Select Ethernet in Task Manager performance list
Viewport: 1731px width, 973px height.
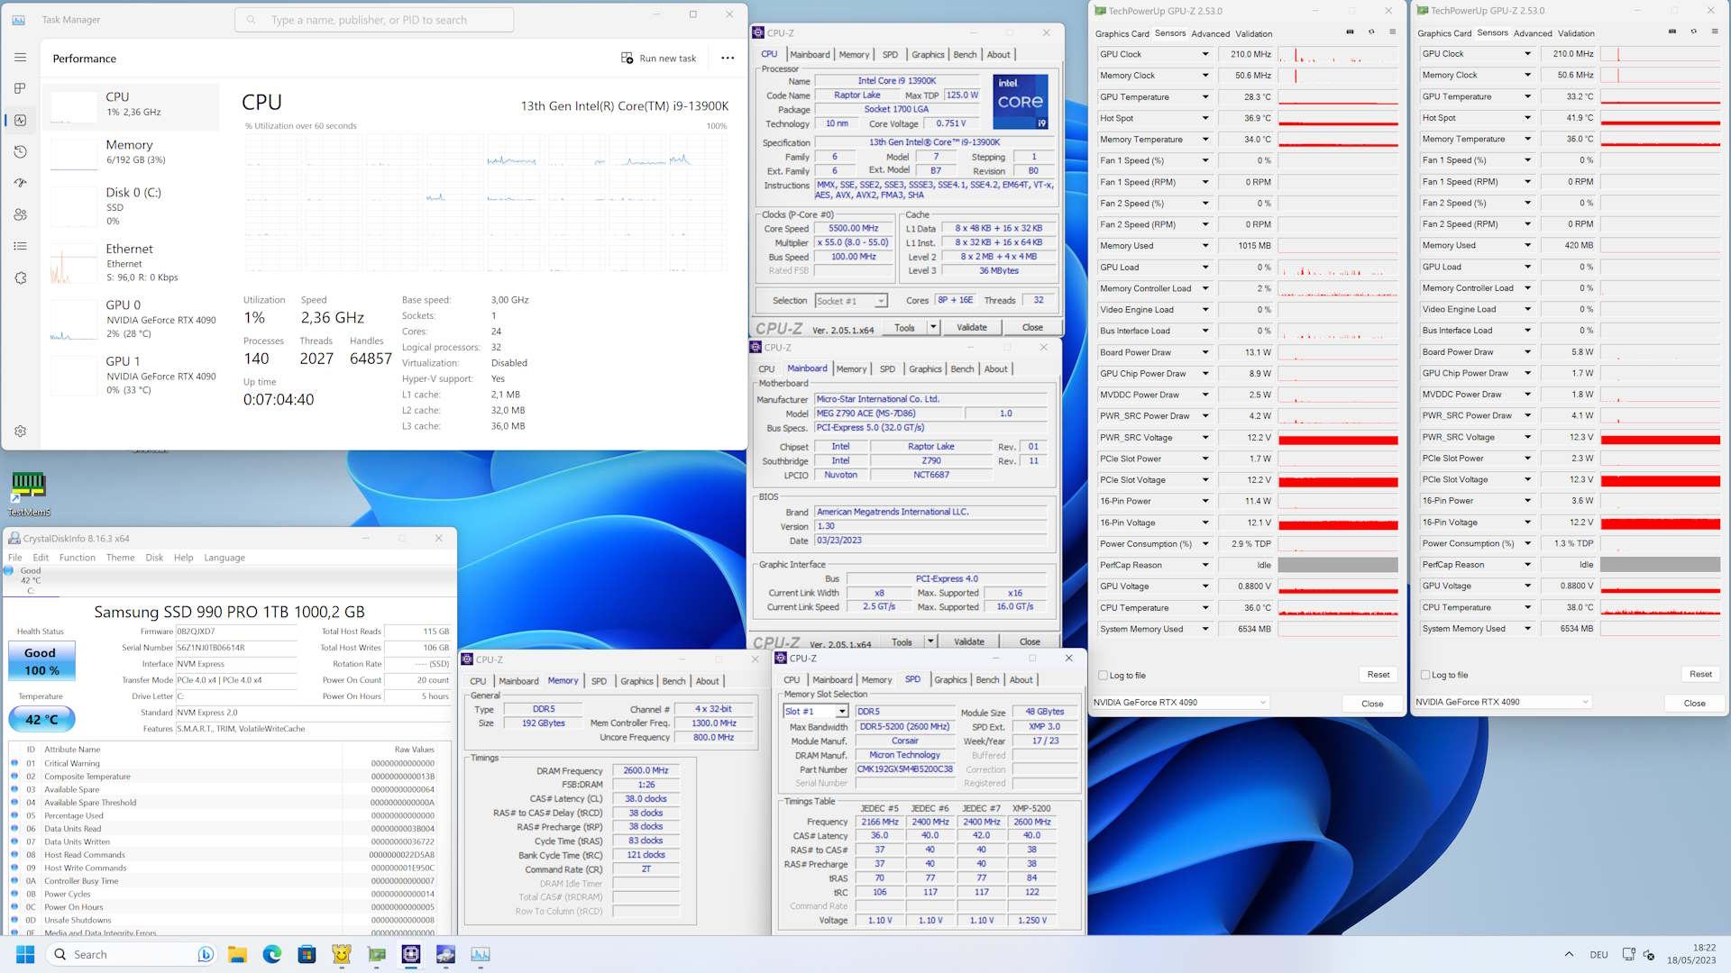click(x=131, y=262)
